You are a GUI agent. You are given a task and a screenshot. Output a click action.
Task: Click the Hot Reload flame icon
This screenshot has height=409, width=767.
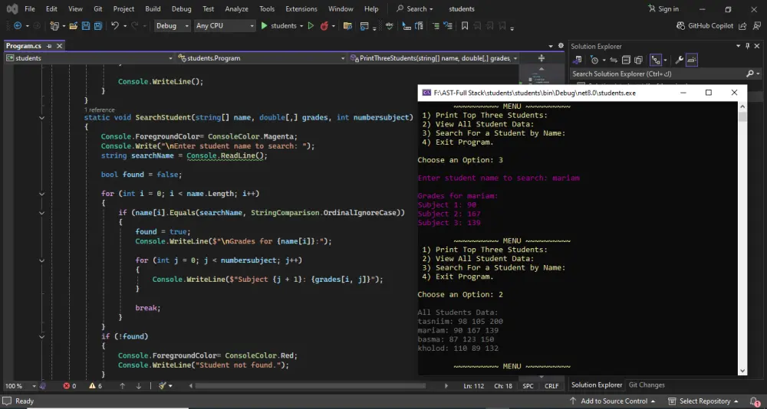[x=325, y=26]
